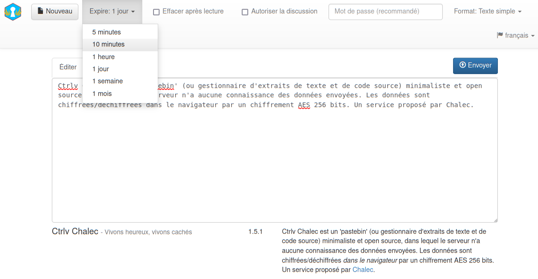Click inside the paste text editor area

pos(275,163)
